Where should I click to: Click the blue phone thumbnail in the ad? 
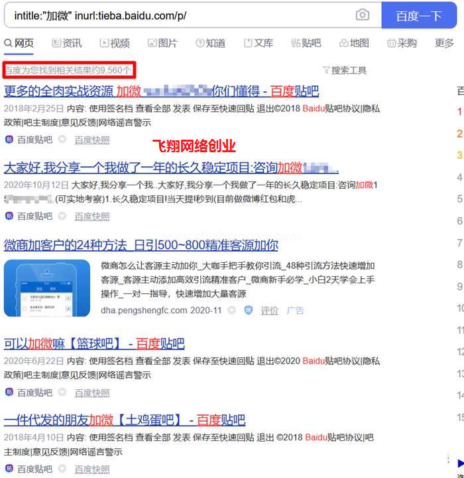point(48,289)
